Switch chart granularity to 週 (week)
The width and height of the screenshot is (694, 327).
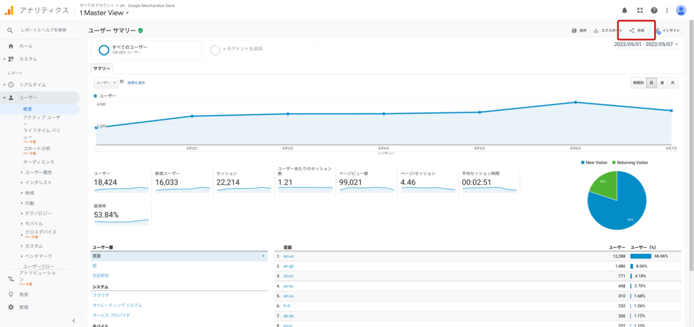pyautogui.click(x=662, y=83)
